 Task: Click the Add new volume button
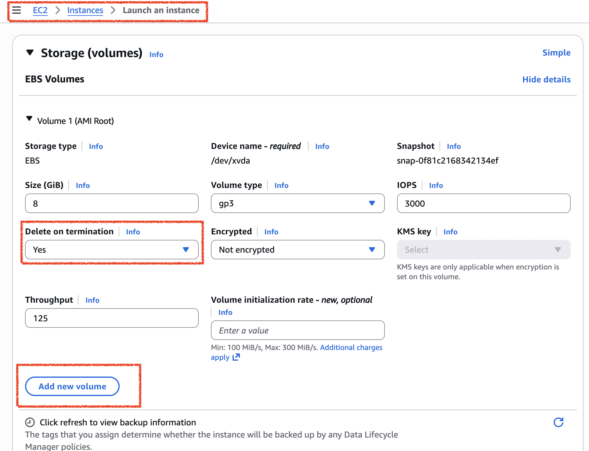pos(72,386)
